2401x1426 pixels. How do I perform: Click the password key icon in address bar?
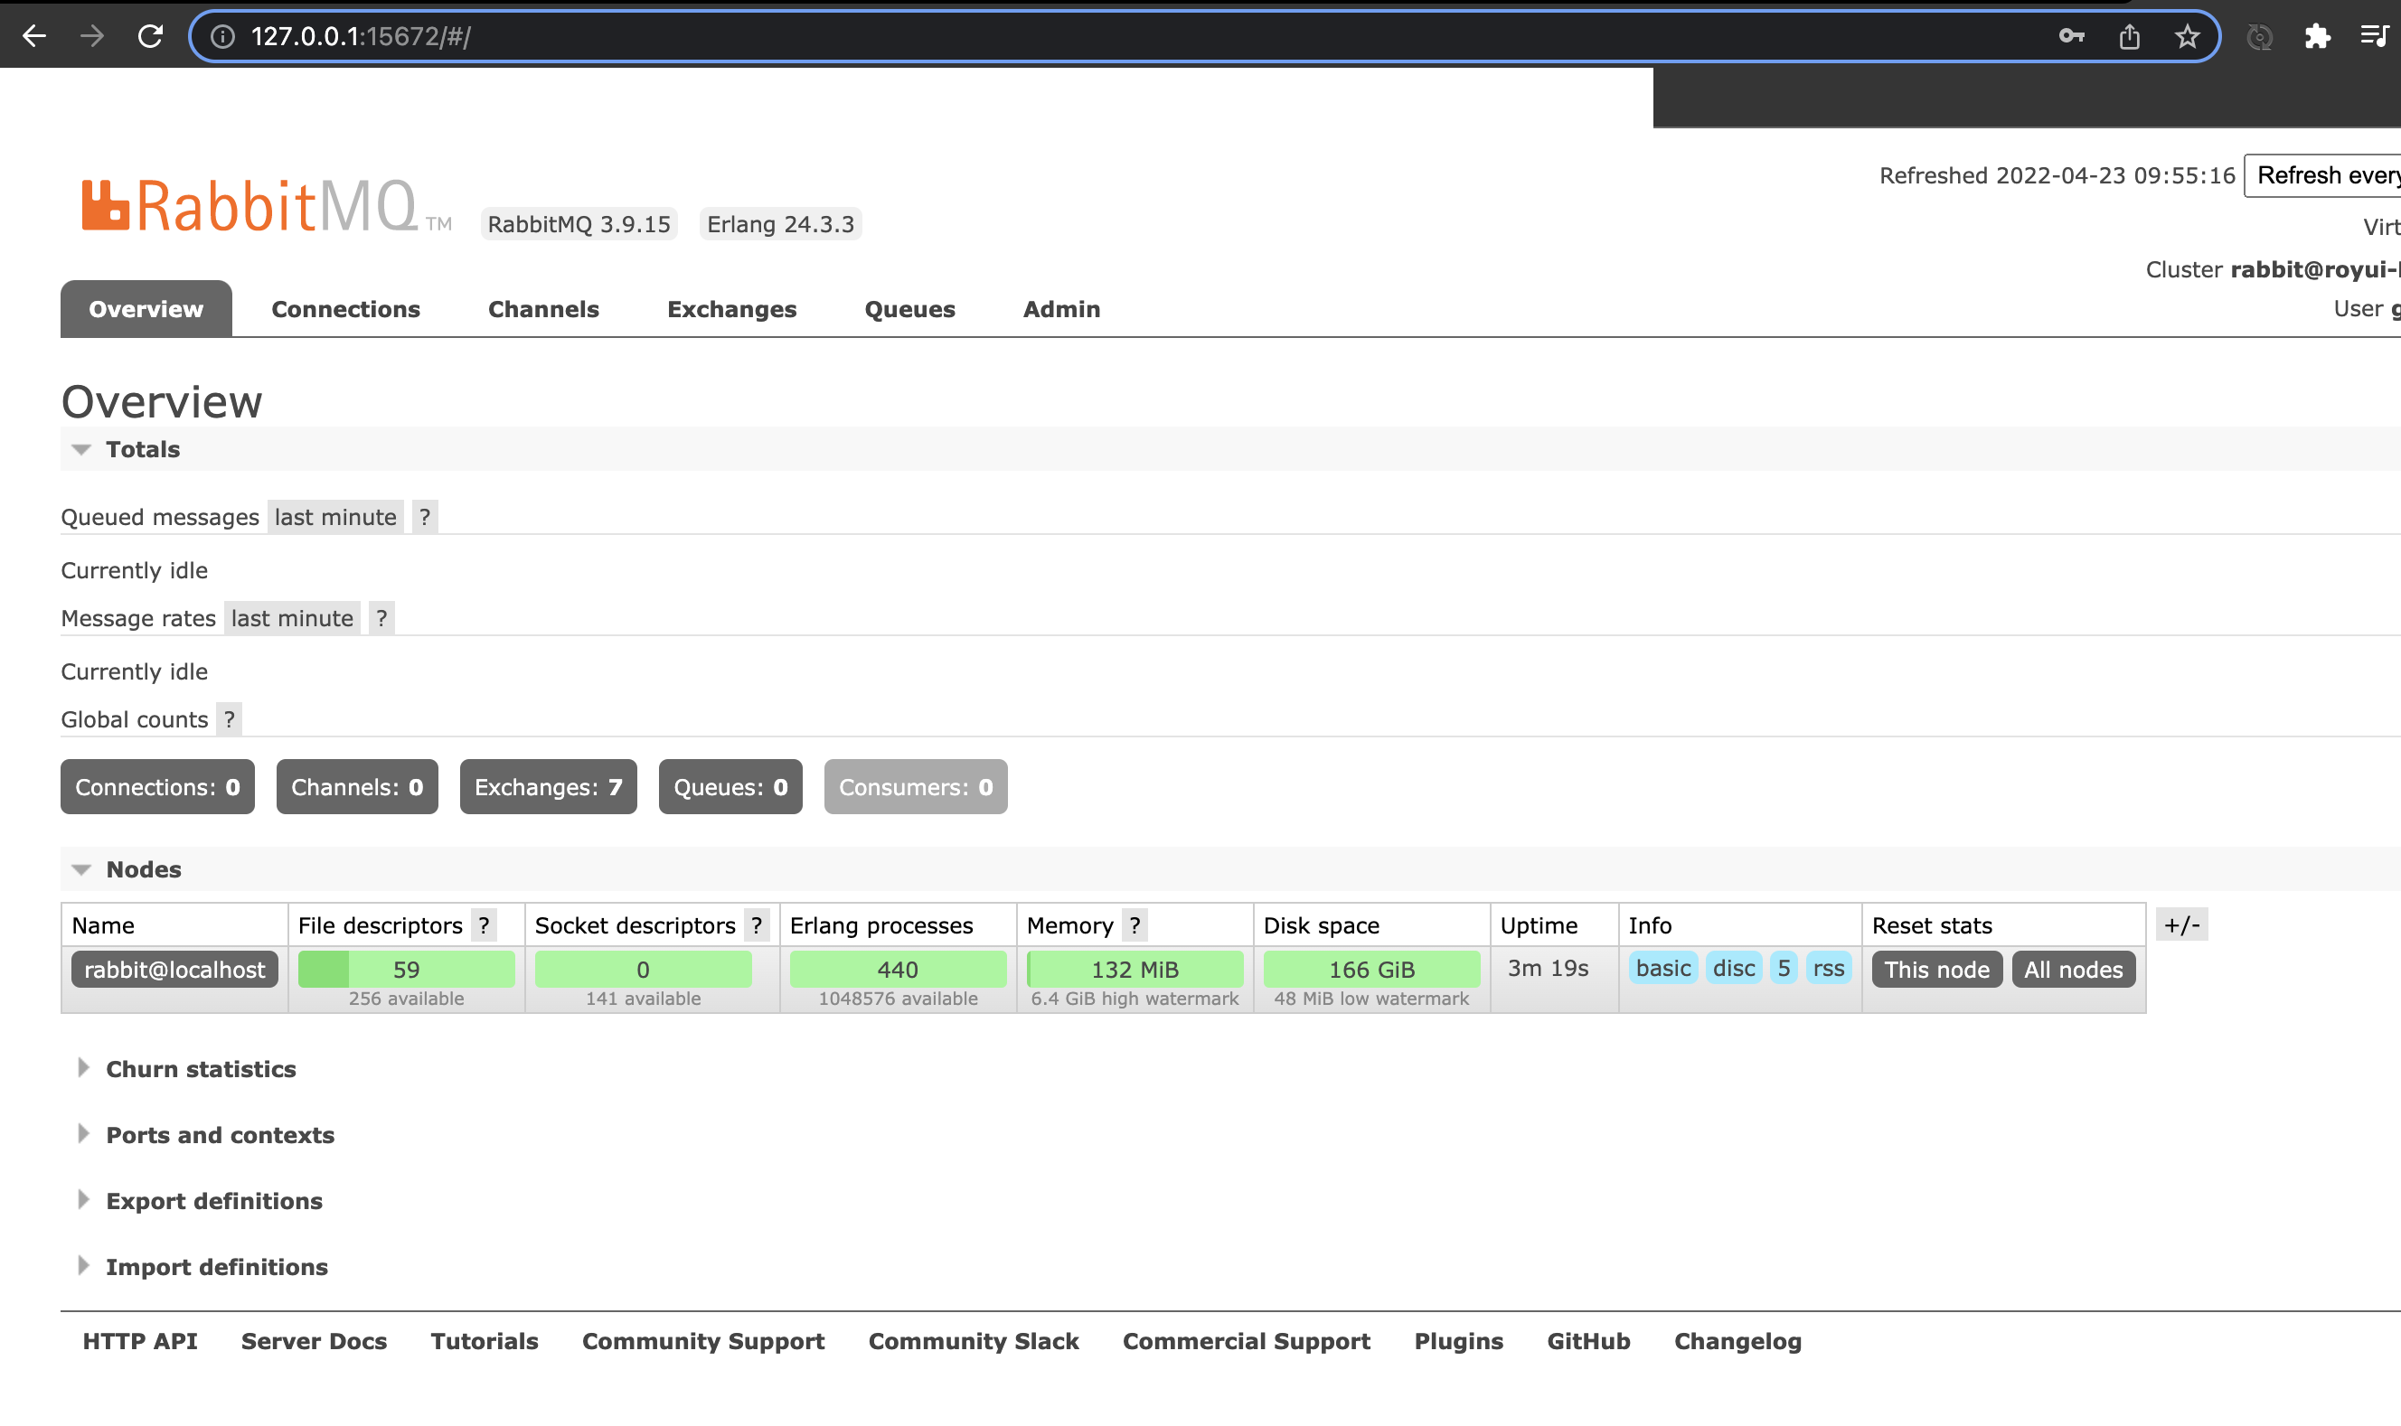click(2071, 36)
